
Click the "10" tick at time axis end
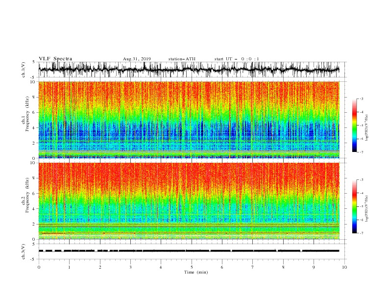(x=344, y=267)
